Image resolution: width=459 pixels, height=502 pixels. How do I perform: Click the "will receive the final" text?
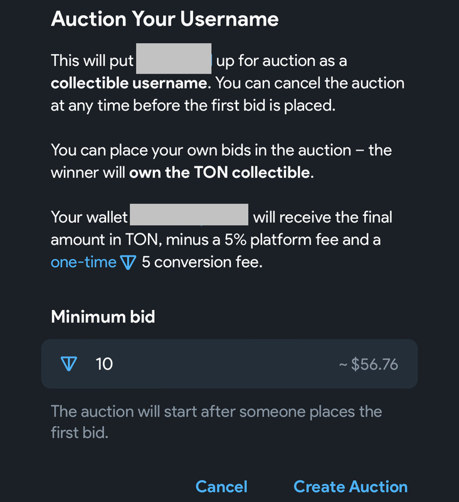click(x=322, y=218)
